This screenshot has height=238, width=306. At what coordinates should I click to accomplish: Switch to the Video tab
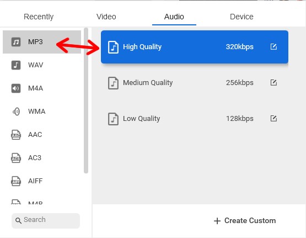pyautogui.click(x=106, y=17)
